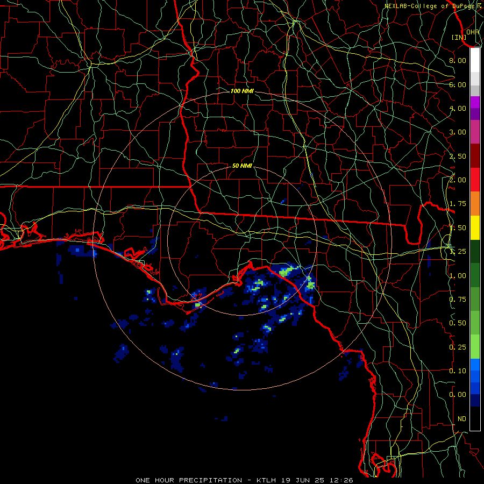Click the 4.00 legend value

point(458,108)
